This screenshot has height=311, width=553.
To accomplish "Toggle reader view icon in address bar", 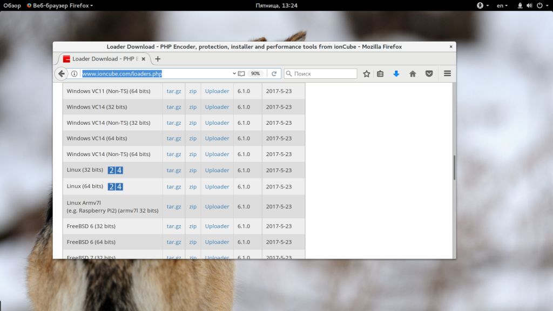I will click(241, 73).
